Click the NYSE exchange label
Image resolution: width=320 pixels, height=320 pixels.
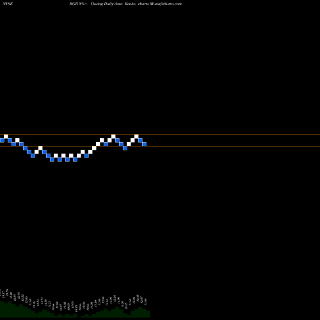tap(8, 4)
